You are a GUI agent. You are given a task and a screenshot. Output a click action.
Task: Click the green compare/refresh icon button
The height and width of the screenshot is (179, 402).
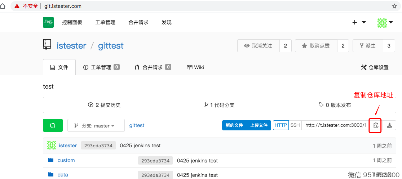(53, 125)
